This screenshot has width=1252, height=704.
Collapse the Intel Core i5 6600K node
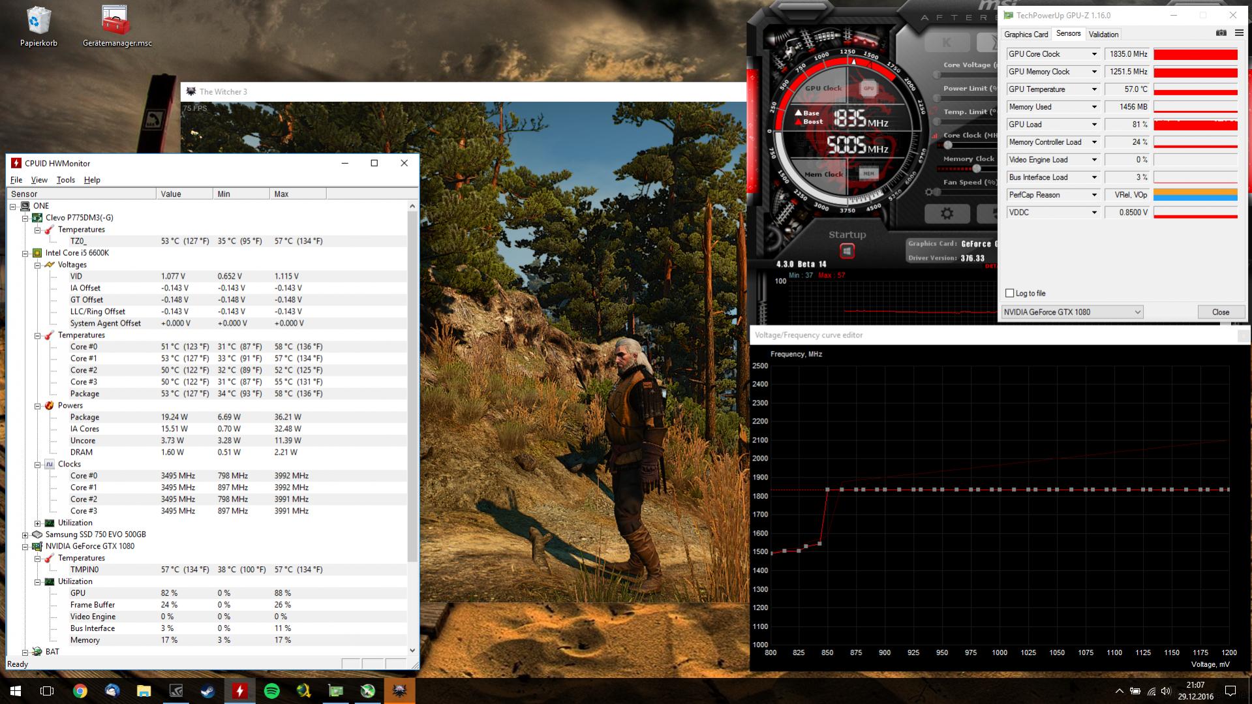point(25,253)
